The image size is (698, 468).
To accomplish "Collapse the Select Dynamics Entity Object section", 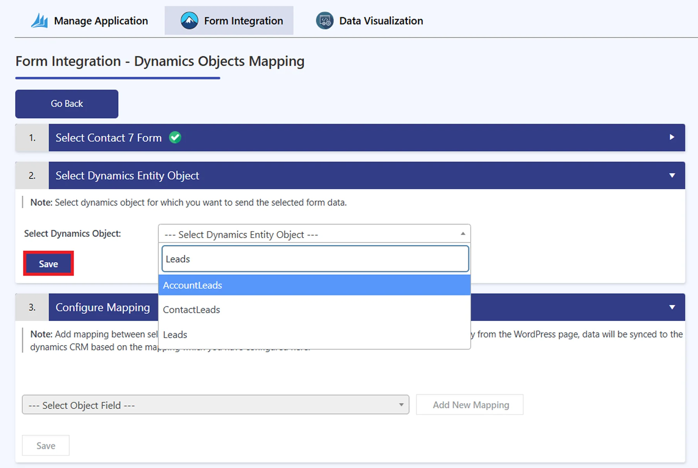I will [x=673, y=175].
